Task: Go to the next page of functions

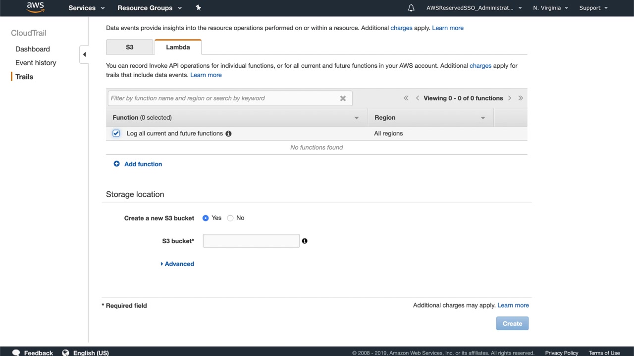Action: [509, 98]
